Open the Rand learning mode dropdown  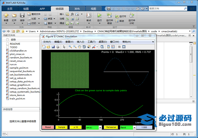pyautogui.click(x=134, y=128)
